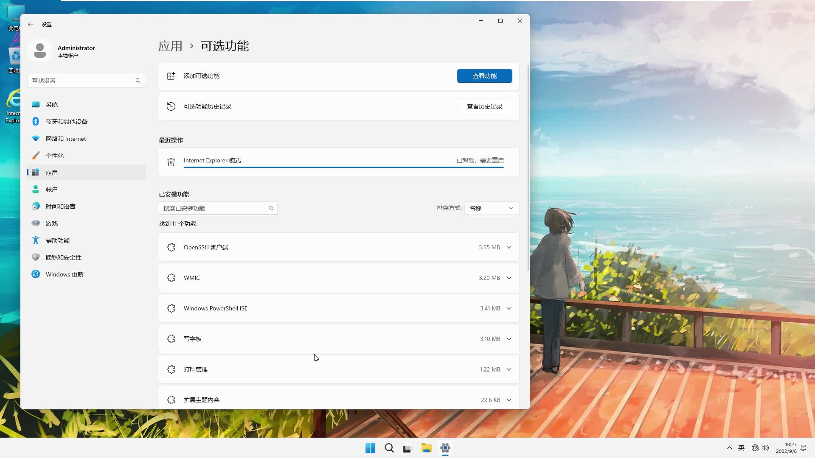
Task: Expand the OpenSSH 客户端 entry chevron
Action: pos(509,247)
